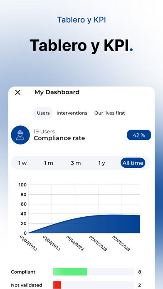Open the Our lives first tab

pyautogui.click(x=110, y=113)
